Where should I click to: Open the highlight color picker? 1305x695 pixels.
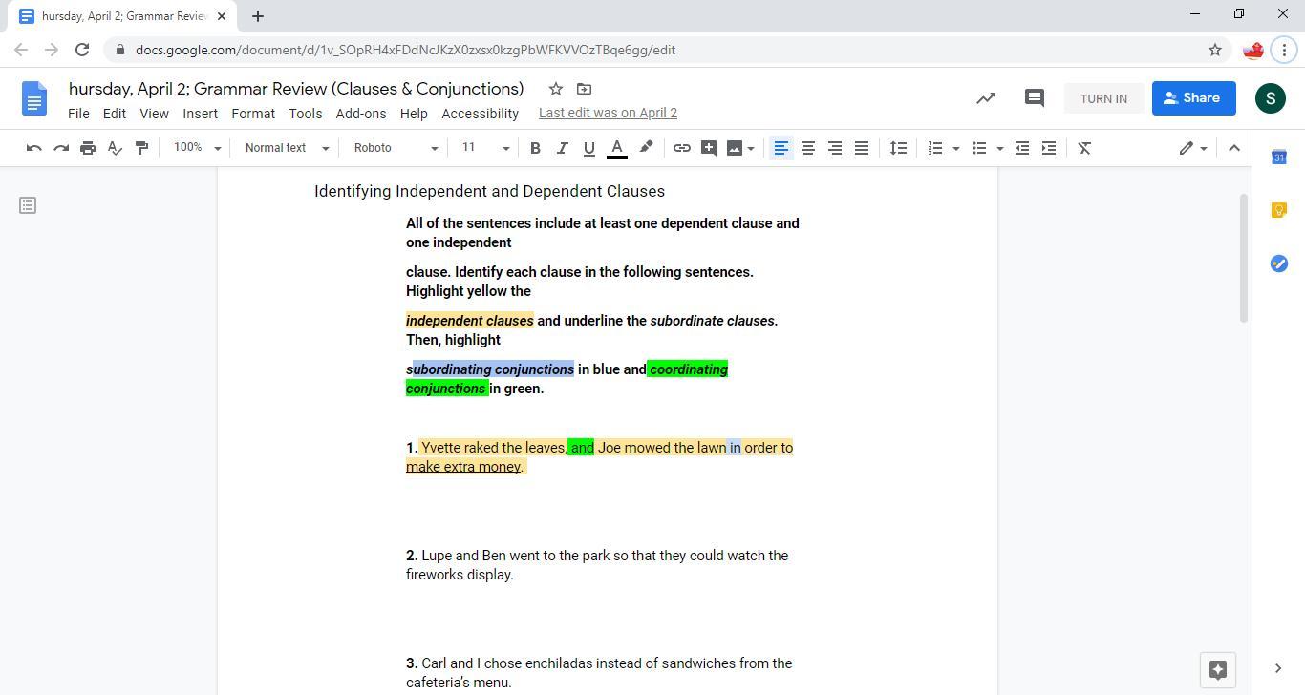click(x=646, y=148)
